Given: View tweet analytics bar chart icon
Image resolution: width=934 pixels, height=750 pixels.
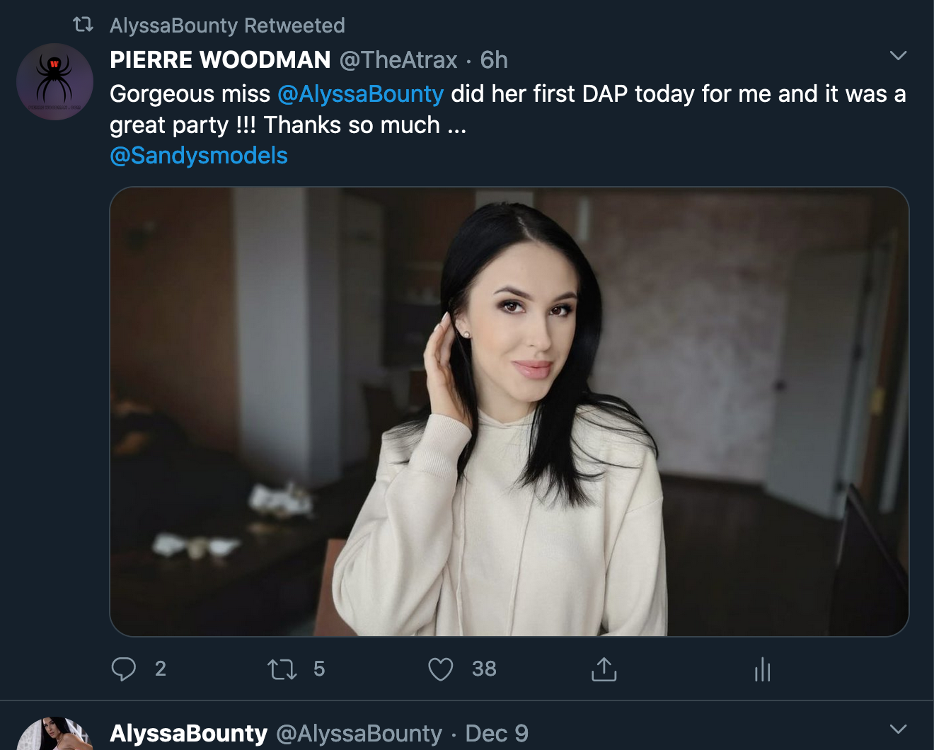Looking at the screenshot, I should tap(762, 669).
